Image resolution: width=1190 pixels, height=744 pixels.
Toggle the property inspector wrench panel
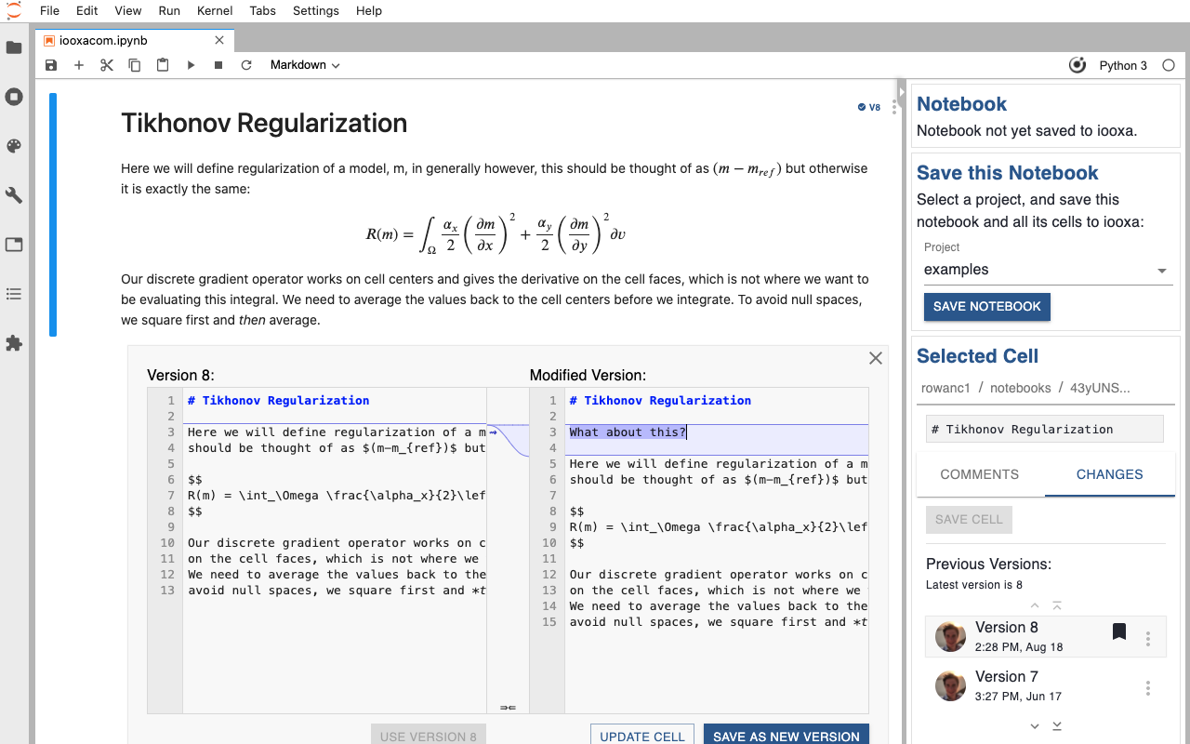click(14, 194)
